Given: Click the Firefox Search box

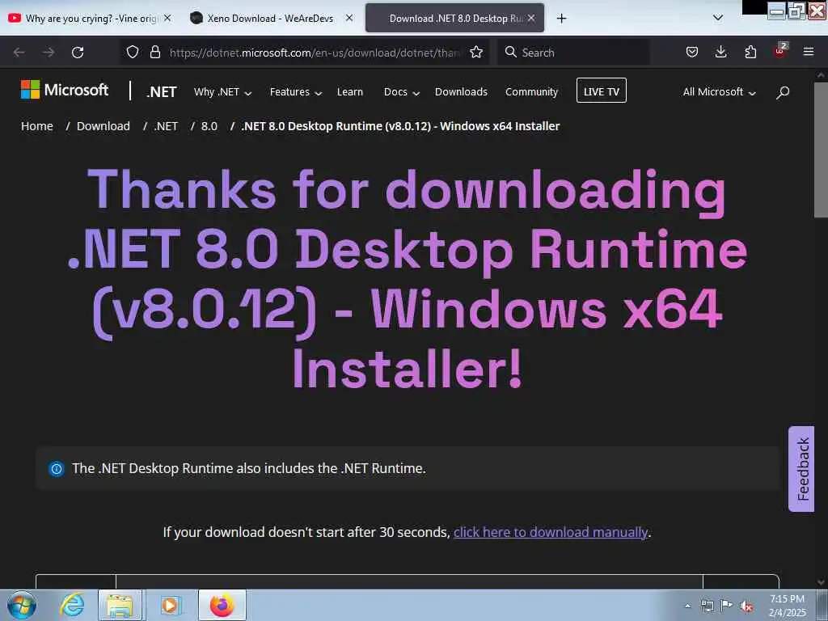Looking at the screenshot, I should click(573, 53).
